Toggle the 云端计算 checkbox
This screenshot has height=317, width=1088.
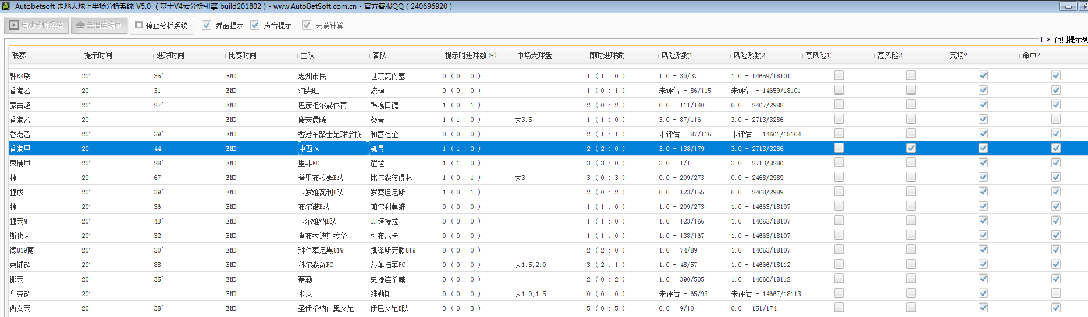(307, 26)
